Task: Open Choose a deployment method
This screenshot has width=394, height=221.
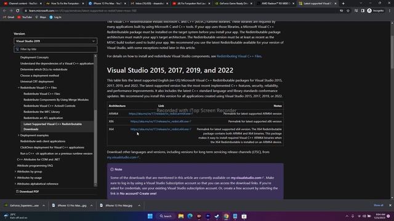Action: (x=39, y=76)
